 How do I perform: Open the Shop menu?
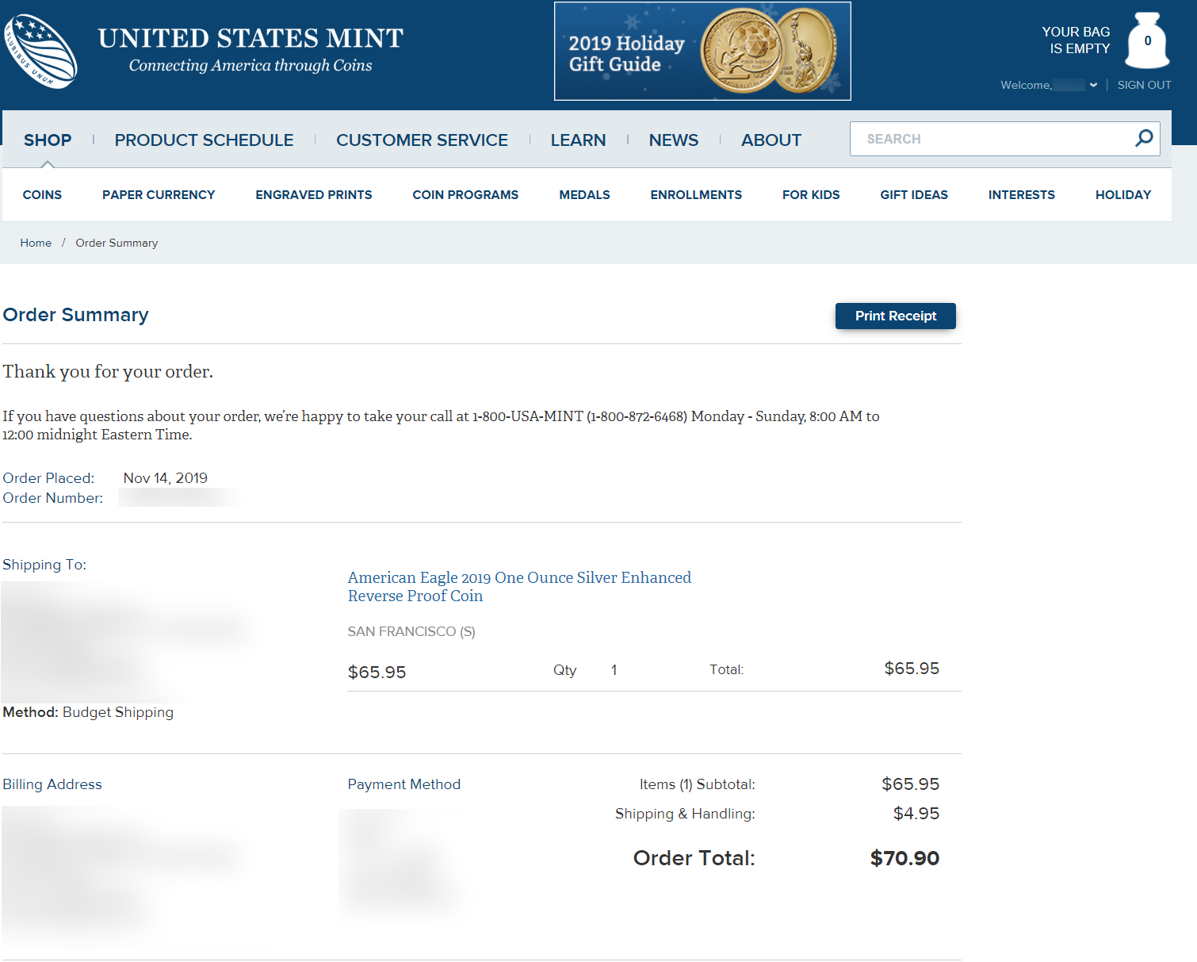pyautogui.click(x=48, y=140)
